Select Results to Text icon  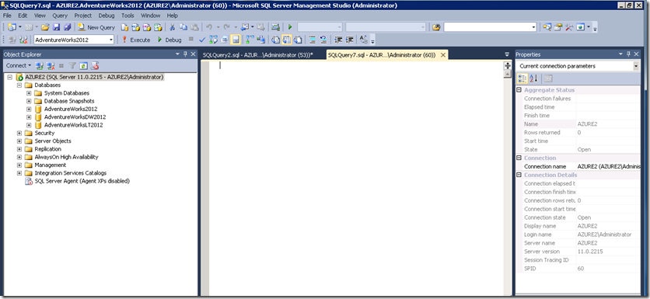click(275, 40)
